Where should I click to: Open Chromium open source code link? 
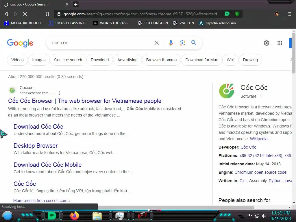click(x=260, y=172)
